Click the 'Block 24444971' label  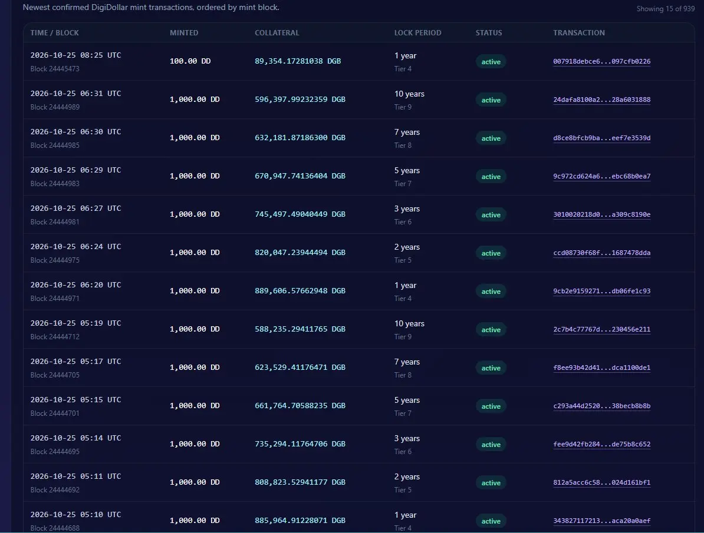(55, 299)
